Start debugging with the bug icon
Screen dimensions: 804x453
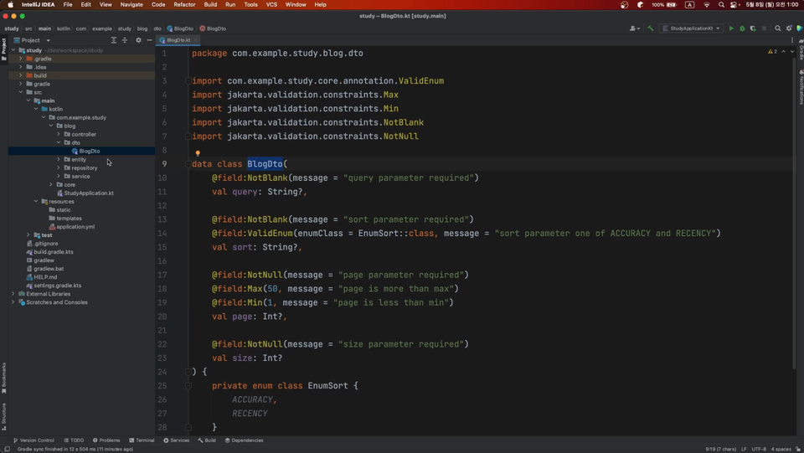(x=742, y=28)
